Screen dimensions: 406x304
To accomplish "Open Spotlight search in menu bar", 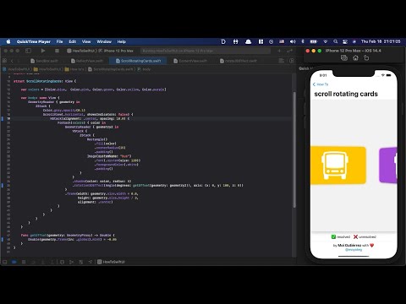I will point(335,41).
